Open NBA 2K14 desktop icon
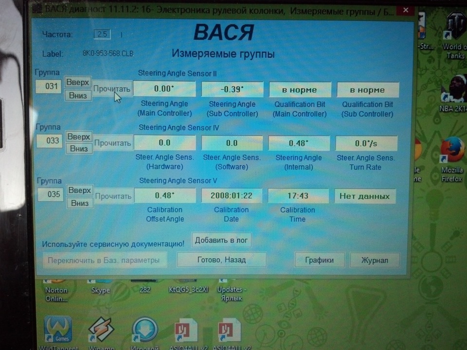Screen dimensions: 467x350 453,94
